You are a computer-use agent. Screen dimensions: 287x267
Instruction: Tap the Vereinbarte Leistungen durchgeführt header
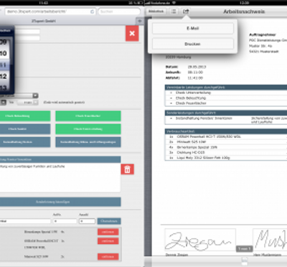point(226,88)
